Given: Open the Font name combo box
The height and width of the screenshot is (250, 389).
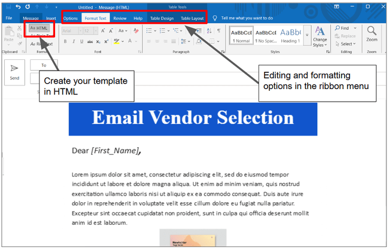Looking at the screenshot, I should (x=72, y=31).
